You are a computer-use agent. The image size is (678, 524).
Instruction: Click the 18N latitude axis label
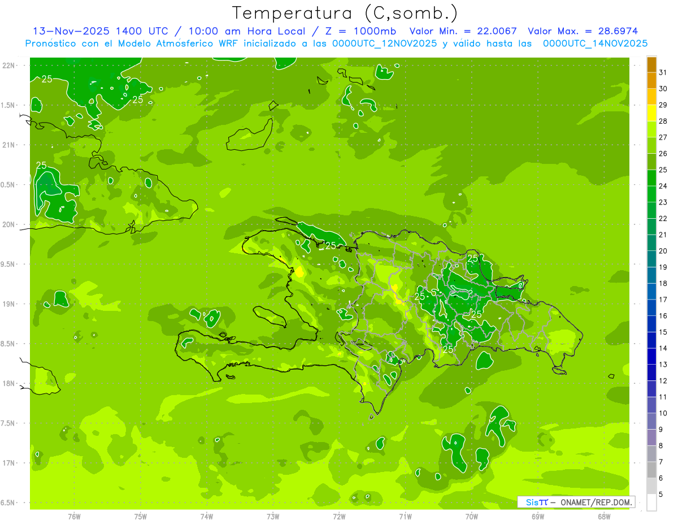(9, 384)
